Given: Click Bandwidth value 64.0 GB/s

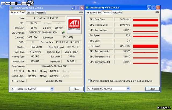Looking at the screenshot, I should (71, 61).
